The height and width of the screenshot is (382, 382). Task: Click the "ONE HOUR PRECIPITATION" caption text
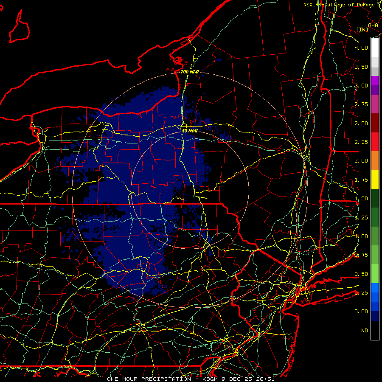point(149,379)
